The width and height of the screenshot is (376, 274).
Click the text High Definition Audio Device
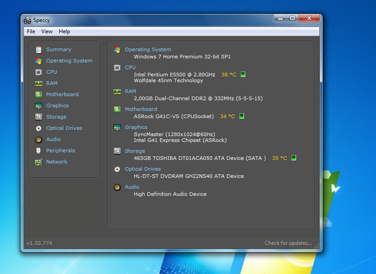(x=170, y=194)
